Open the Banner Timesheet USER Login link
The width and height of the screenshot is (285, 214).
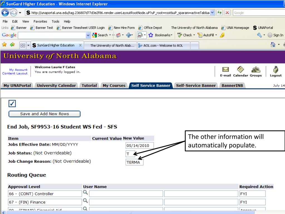81,28
